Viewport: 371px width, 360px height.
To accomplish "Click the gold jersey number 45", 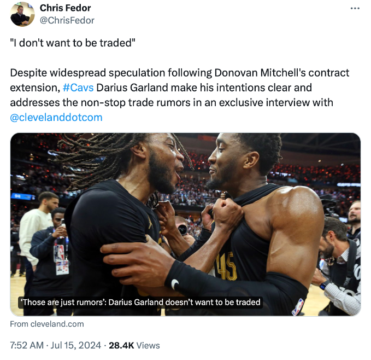I will click(227, 266).
